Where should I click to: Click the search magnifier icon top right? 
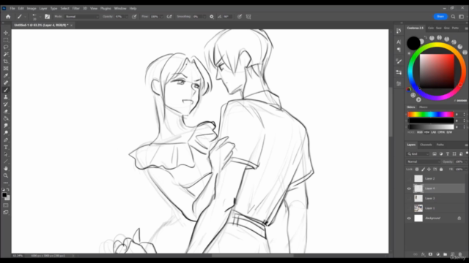pos(453,17)
